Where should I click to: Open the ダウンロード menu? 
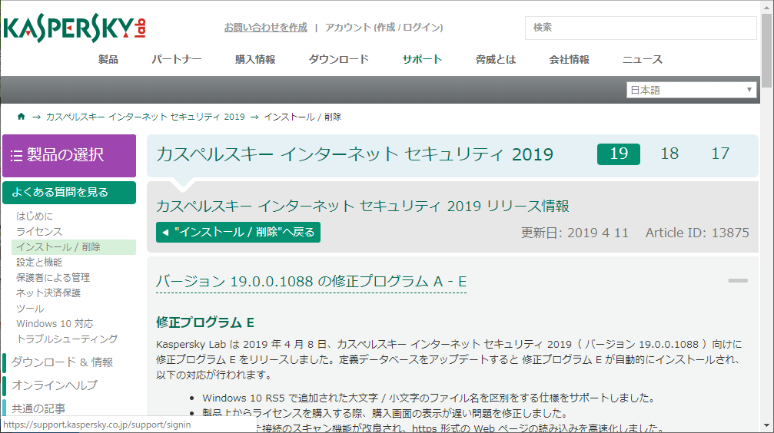pyautogui.click(x=339, y=60)
